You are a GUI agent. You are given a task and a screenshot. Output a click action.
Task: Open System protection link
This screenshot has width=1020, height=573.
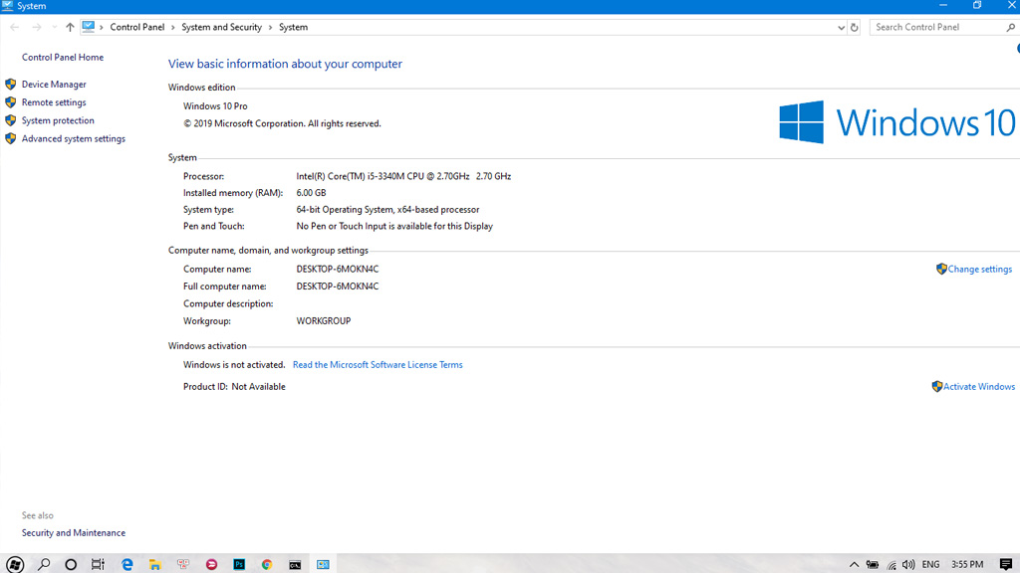(x=58, y=120)
